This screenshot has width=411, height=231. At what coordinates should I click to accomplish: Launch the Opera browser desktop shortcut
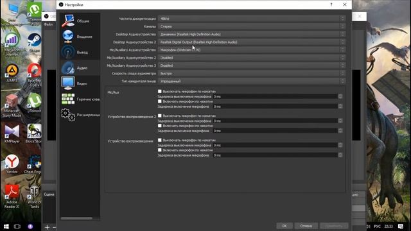(x=34, y=76)
